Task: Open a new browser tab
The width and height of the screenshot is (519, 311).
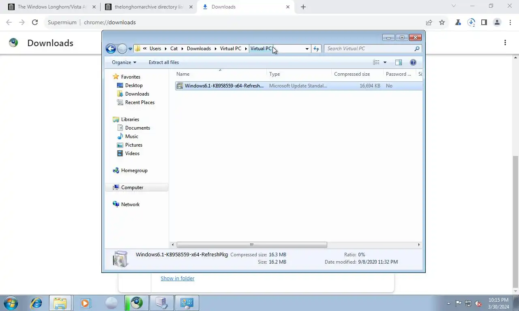Action: pos(303,7)
